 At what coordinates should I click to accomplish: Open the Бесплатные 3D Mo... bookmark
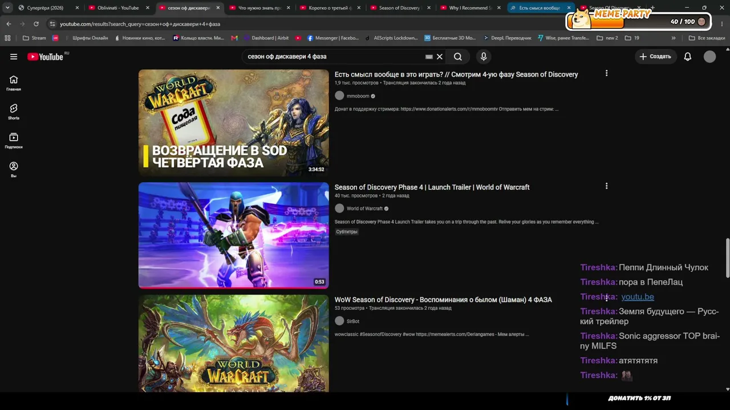pyautogui.click(x=450, y=38)
